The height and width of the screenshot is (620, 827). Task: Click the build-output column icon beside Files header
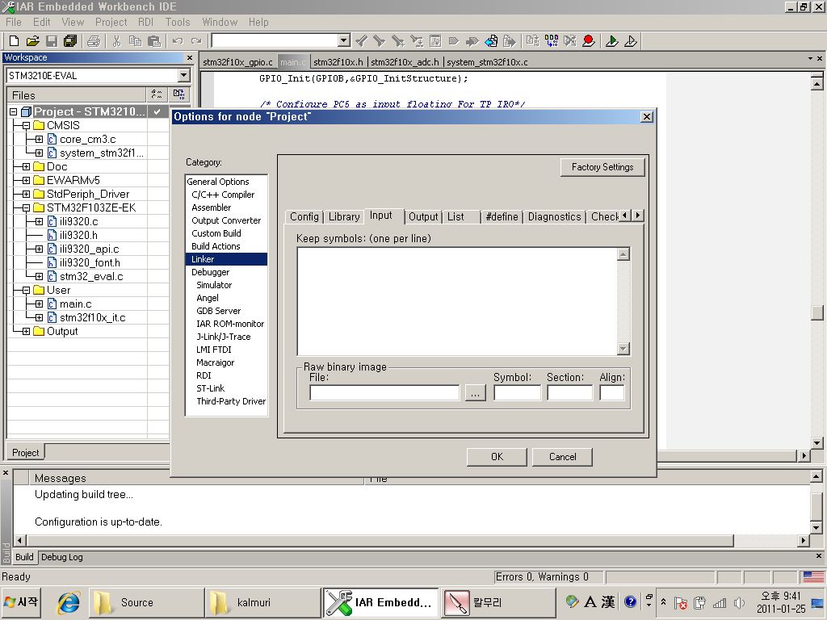(x=178, y=95)
